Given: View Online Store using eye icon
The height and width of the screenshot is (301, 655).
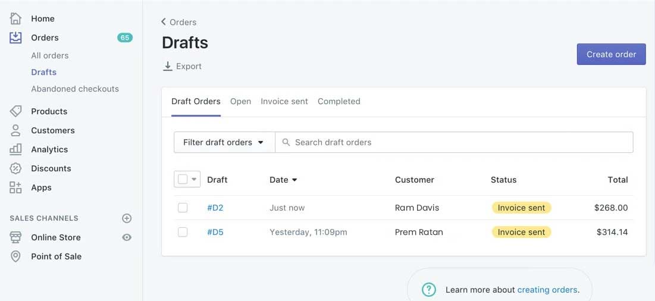Looking at the screenshot, I should click(x=127, y=237).
